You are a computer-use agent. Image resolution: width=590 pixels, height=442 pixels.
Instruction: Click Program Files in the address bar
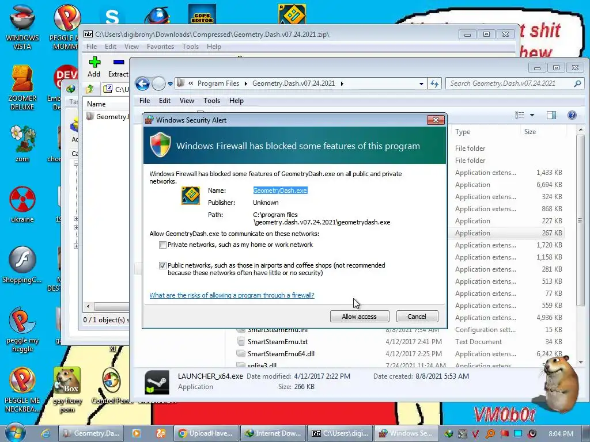click(x=218, y=83)
